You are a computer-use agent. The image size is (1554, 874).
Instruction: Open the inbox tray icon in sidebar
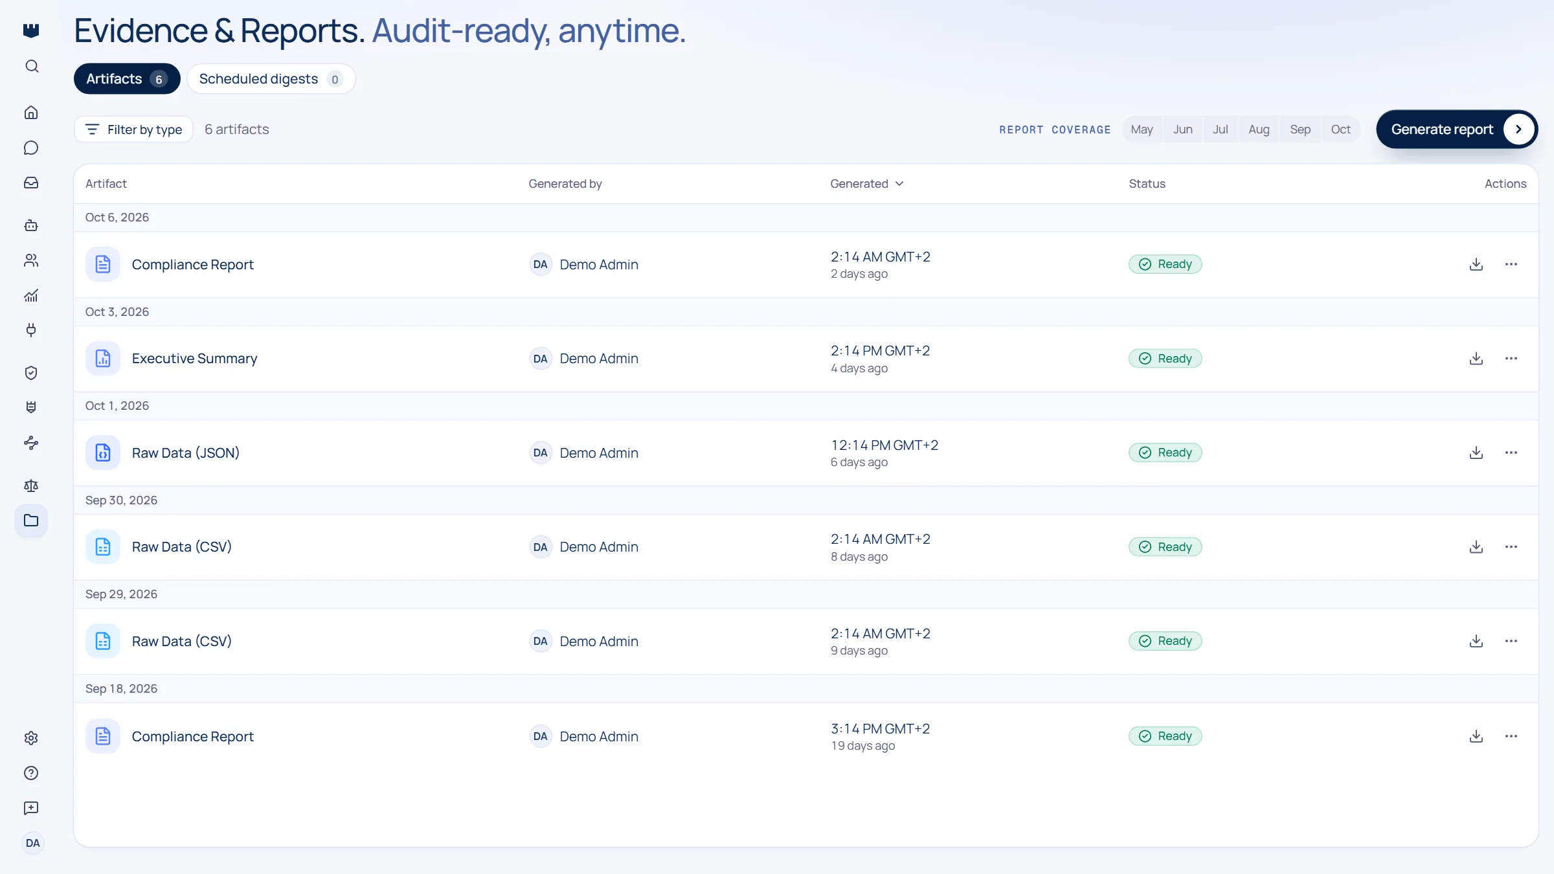click(31, 183)
